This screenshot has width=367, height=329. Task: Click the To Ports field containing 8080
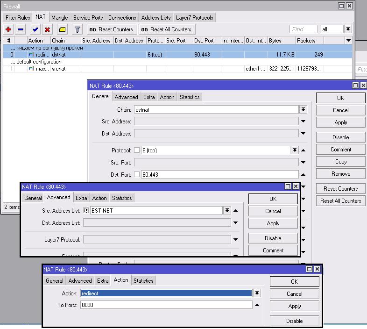pos(166,305)
